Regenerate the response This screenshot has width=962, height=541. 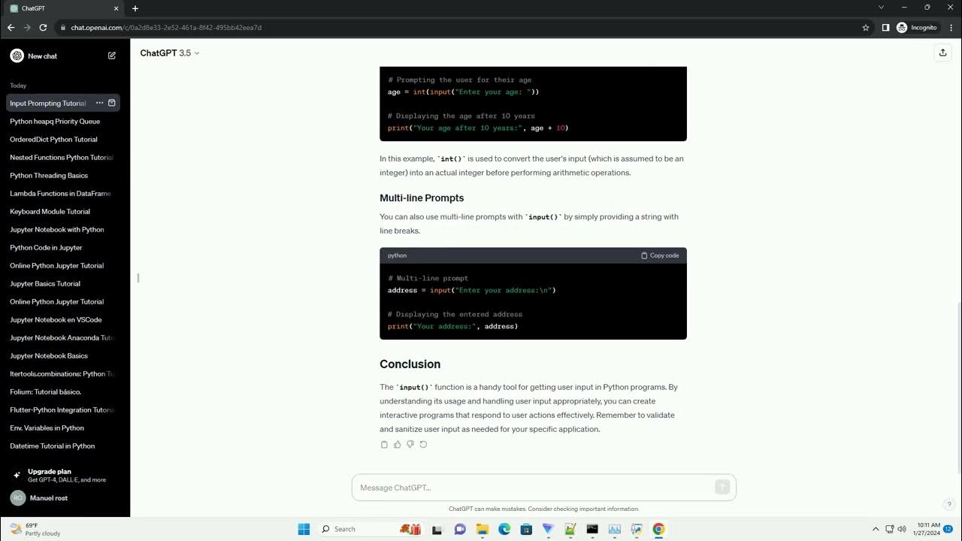click(x=423, y=444)
